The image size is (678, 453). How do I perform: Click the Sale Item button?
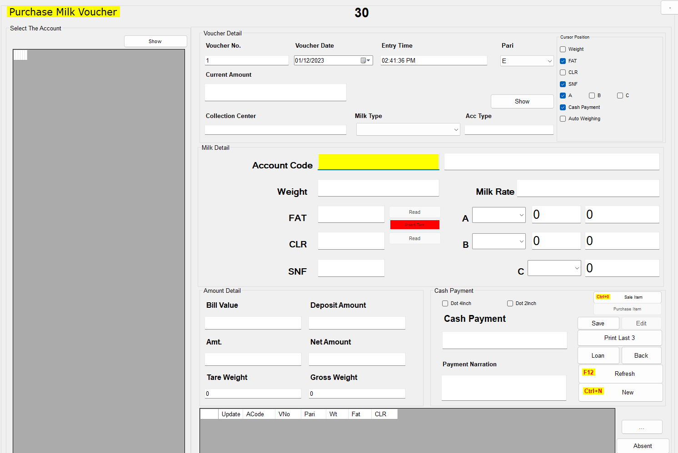(x=628, y=297)
